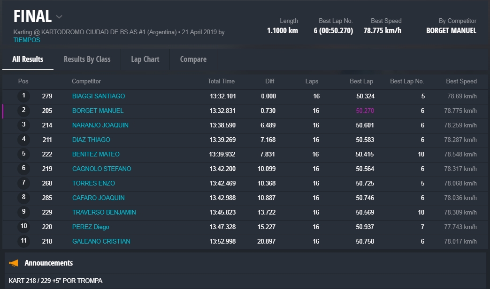Click the Announcements megaphone icon
This screenshot has width=490, height=289.
[14, 263]
